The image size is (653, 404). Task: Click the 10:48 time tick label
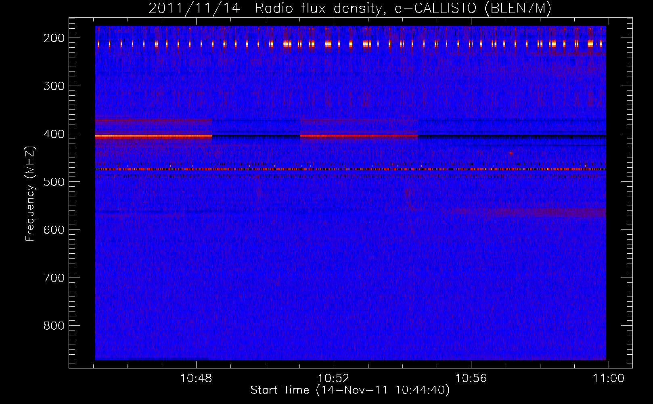point(196,379)
